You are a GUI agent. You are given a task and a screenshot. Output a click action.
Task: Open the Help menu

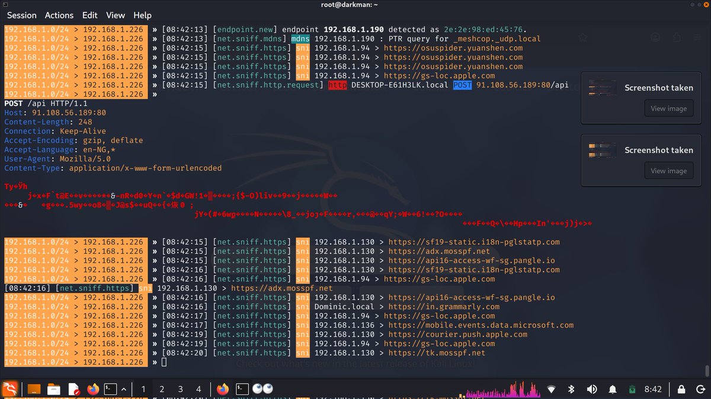coord(142,15)
